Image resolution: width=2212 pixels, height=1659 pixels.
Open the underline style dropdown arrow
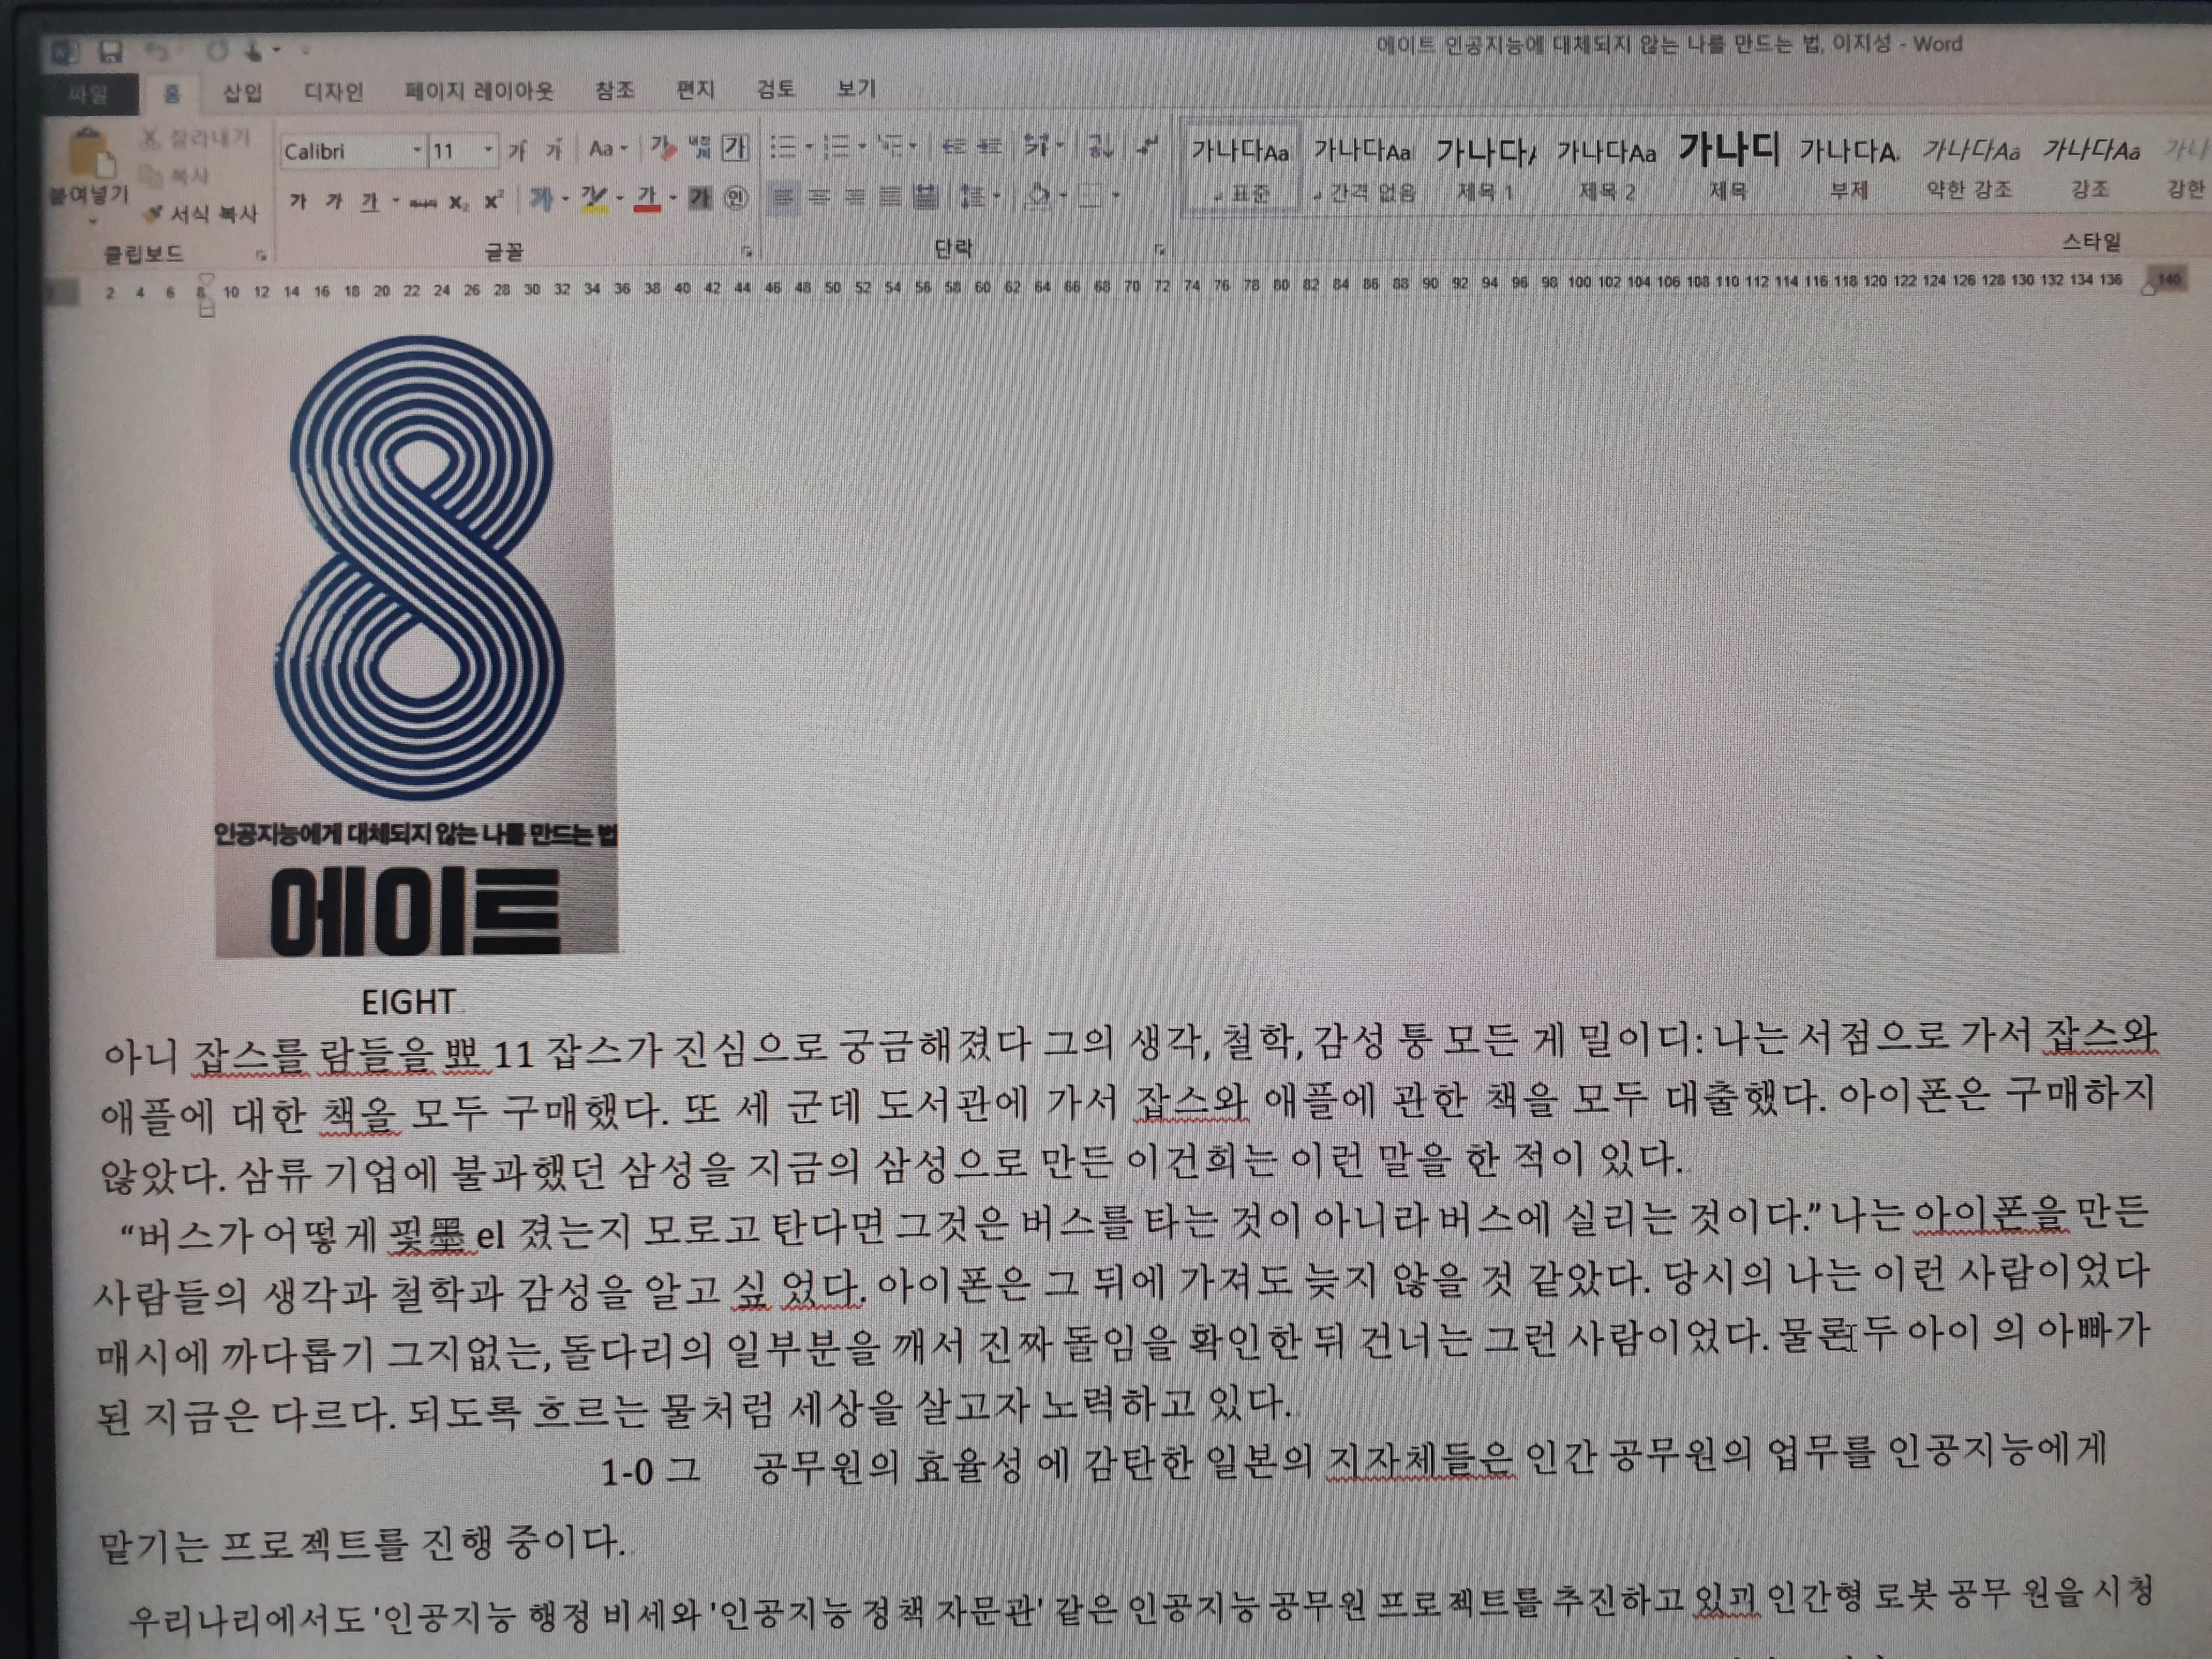point(395,201)
